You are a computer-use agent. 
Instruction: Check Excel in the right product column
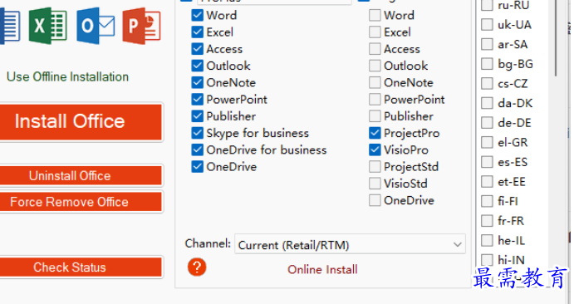coord(375,32)
